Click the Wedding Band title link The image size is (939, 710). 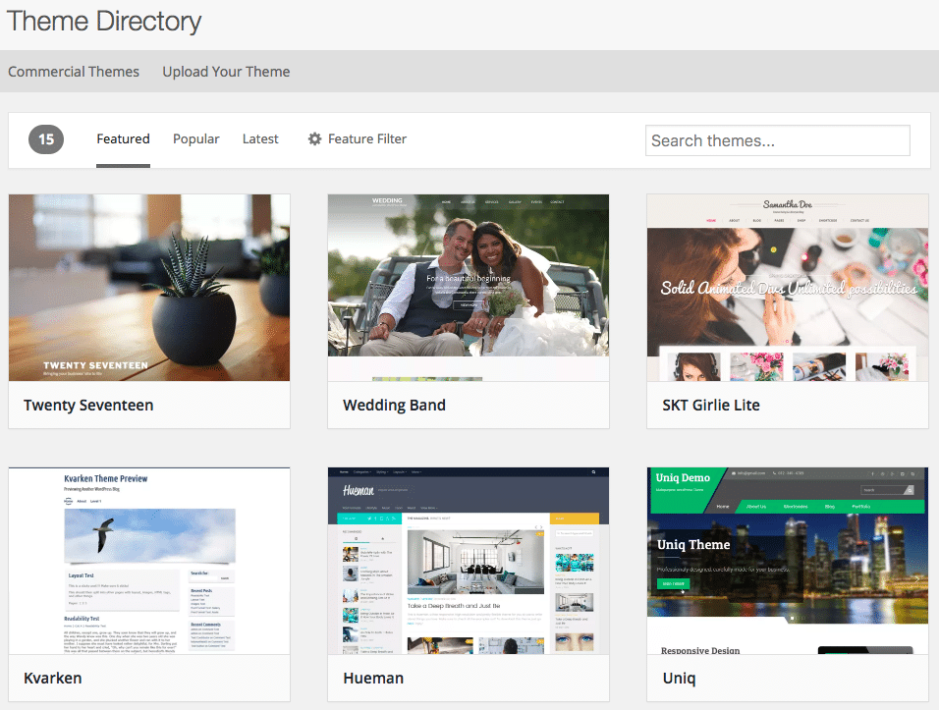click(x=394, y=405)
